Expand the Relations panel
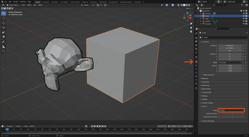This screenshot has width=249, height=137. pos(205,78)
